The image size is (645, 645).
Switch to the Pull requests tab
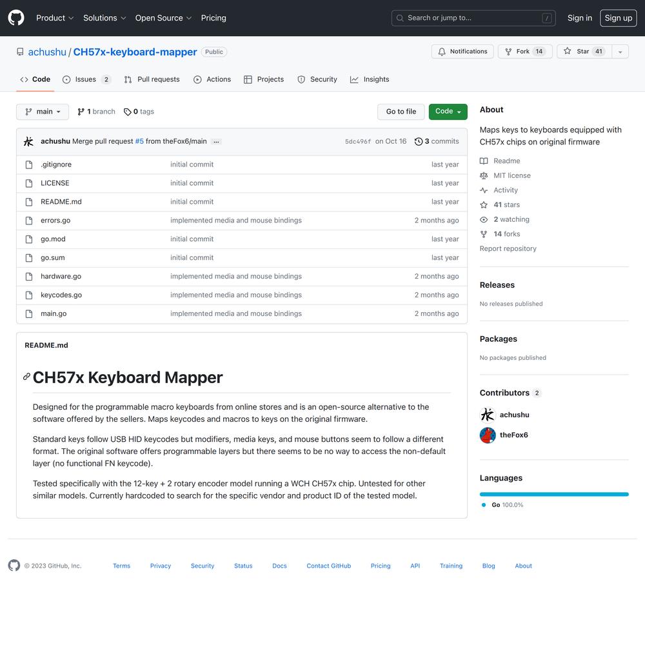point(152,79)
